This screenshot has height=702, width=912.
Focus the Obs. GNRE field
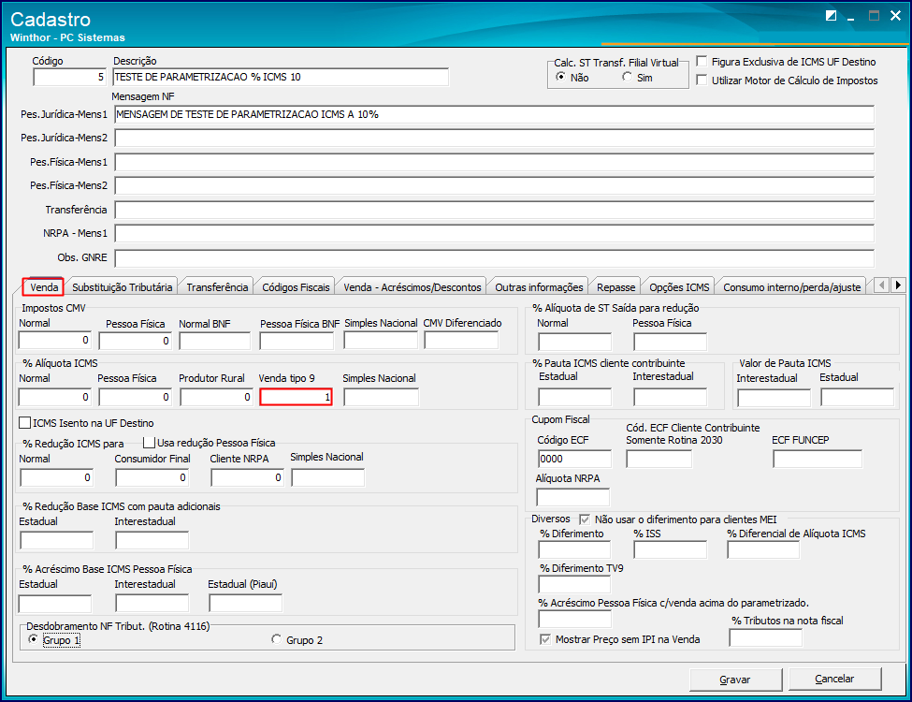[495, 257]
